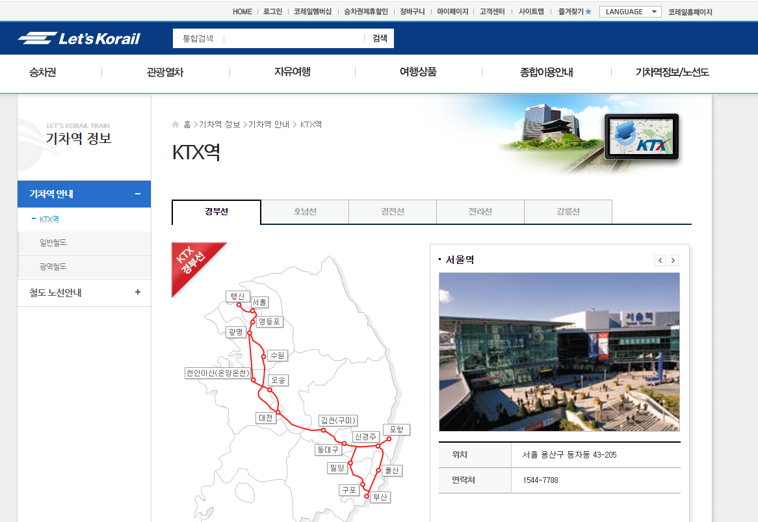
Task: Click the home icon in the breadcrumb
Action: click(176, 124)
